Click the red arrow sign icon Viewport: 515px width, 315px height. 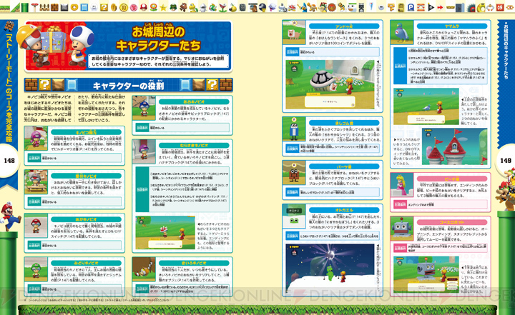(441, 7)
